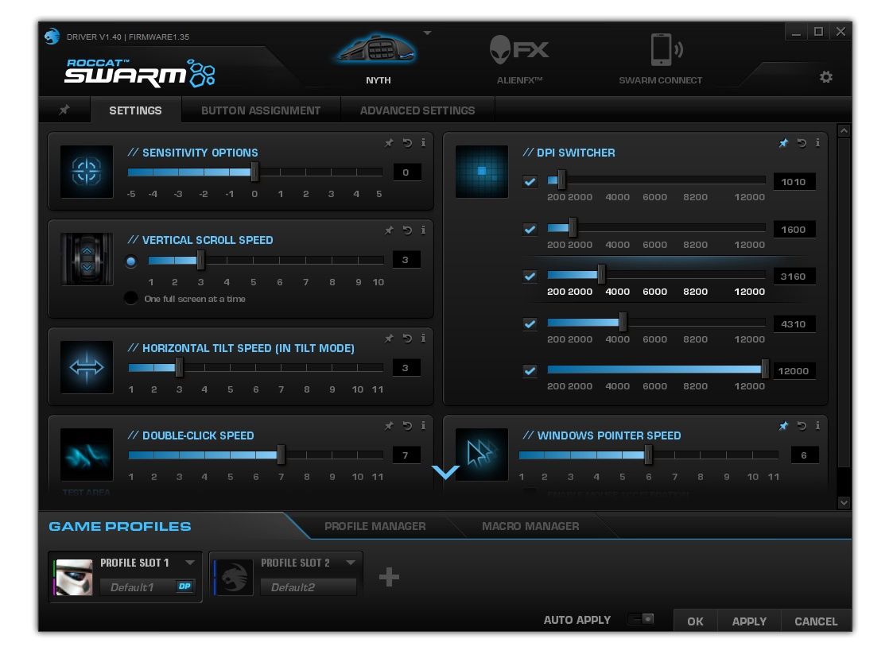Viewport: 893px width, 658px height.
Task: Click the Default2 profile name field
Action: 308,586
